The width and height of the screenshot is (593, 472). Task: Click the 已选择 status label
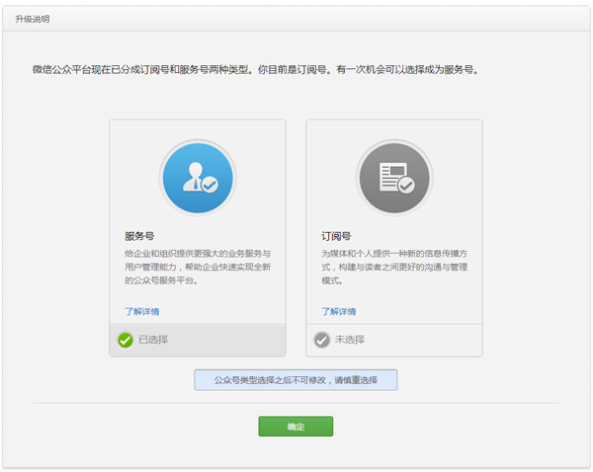tap(153, 340)
